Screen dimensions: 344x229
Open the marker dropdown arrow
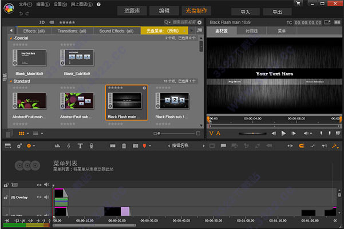[150, 146]
